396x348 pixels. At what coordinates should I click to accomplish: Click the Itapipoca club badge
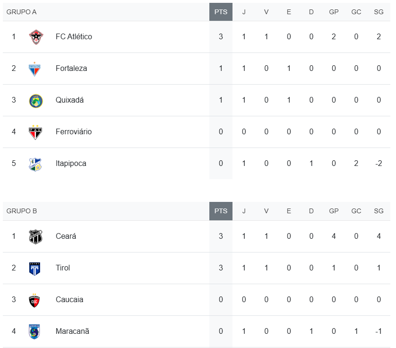click(35, 164)
